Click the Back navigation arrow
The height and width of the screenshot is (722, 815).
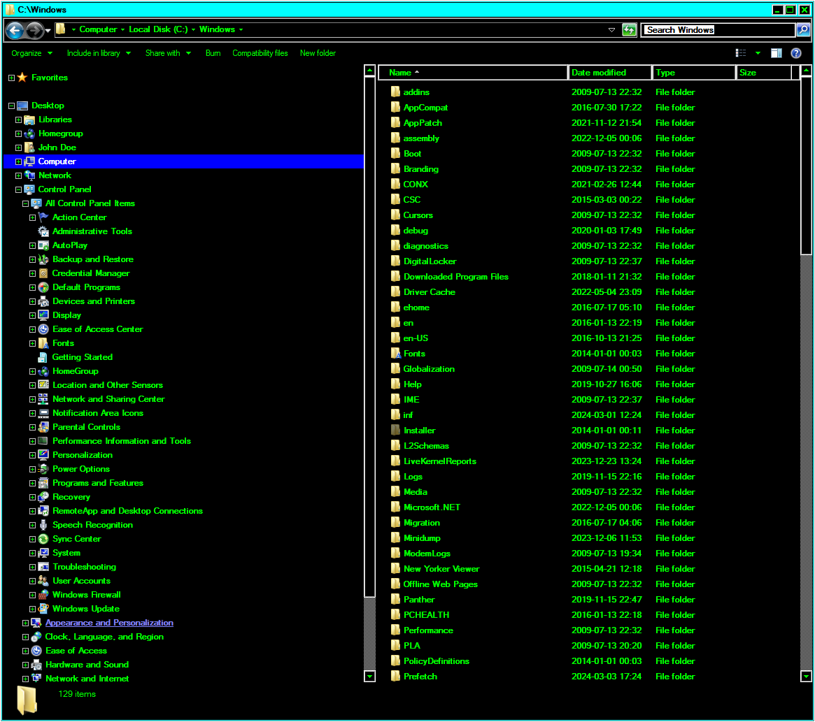(x=15, y=31)
